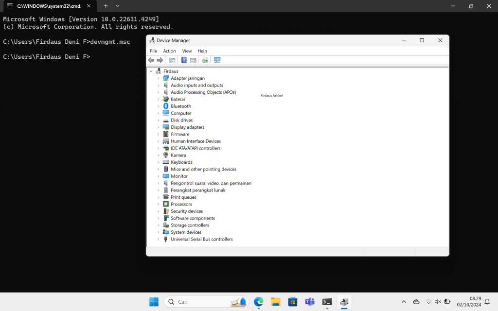Select the Bluetooth device category icon
Screen dimensions: 498x311
(166, 106)
